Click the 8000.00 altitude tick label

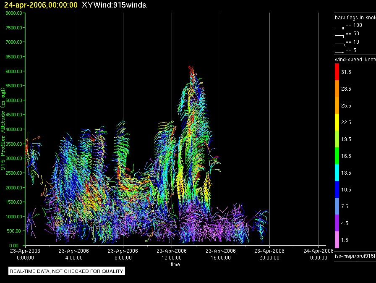coord(14,13)
